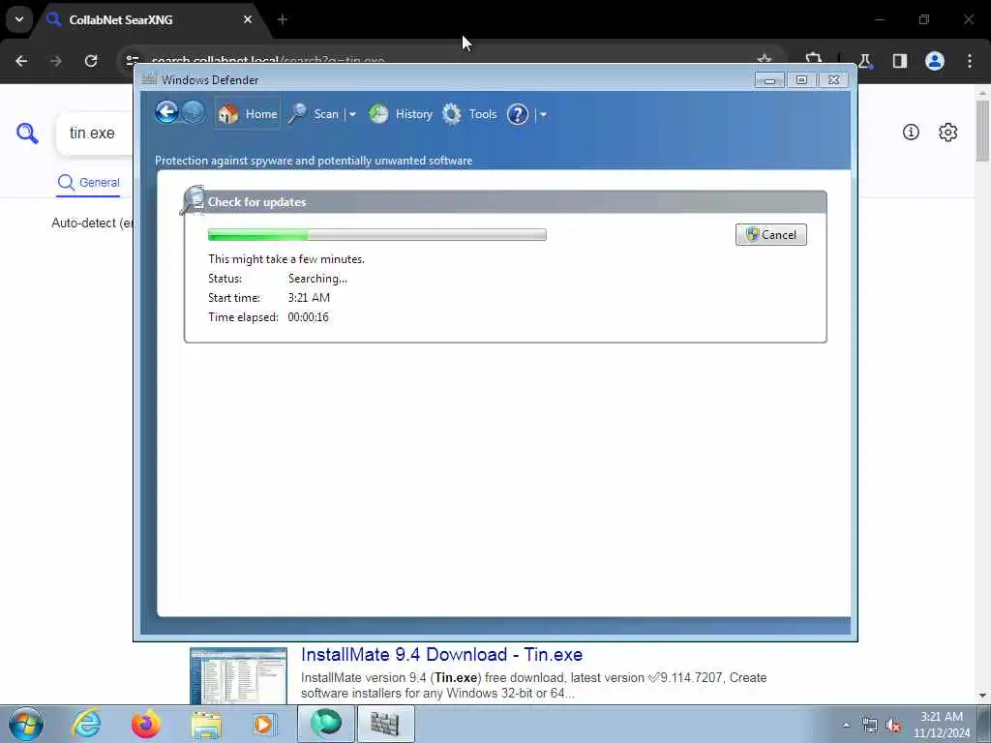Click the muted volume tray icon
991x743 pixels.
(893, 726)
